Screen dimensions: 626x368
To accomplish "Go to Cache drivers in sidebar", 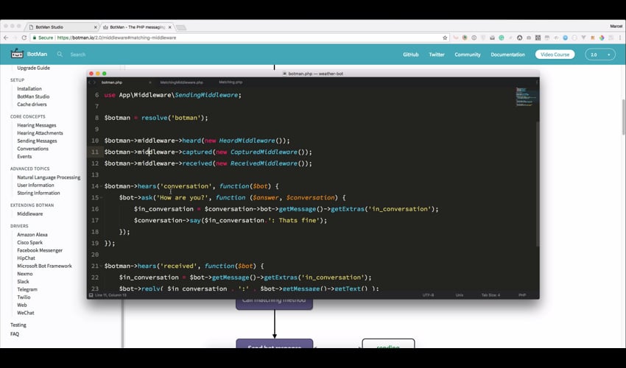I will 32,105.
